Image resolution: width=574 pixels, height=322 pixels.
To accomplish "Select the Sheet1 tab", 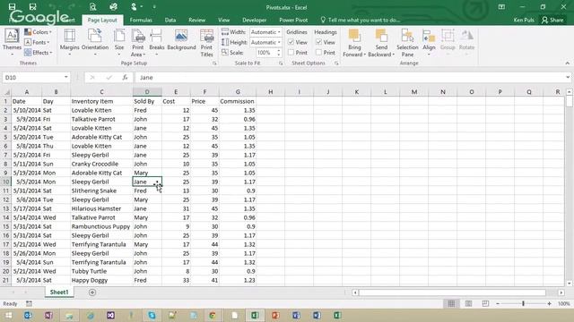I will point(59,292).
